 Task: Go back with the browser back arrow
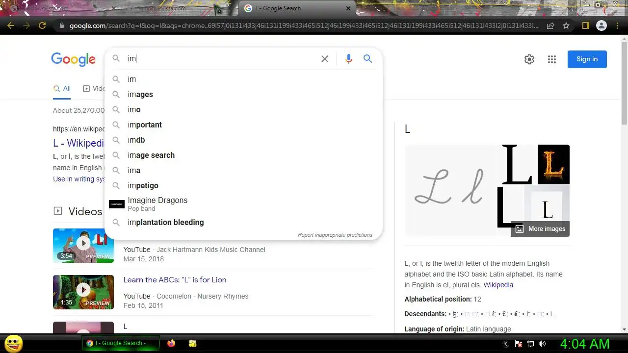(11, 25)
